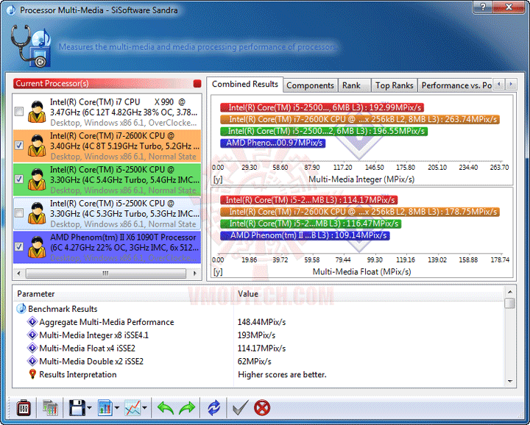
Task: Switch to the Components tab
Action: click(x=311, y=85)
